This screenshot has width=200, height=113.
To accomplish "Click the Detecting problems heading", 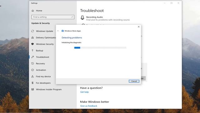I will tap(72, 38).
